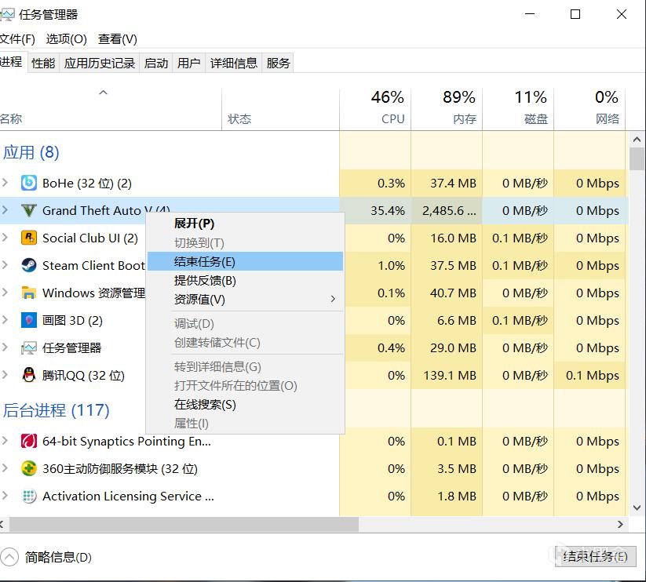Viewport: 646px width, 582px height.
Task: Choose 展开(P) in context menu
Action: pos(245,224)
